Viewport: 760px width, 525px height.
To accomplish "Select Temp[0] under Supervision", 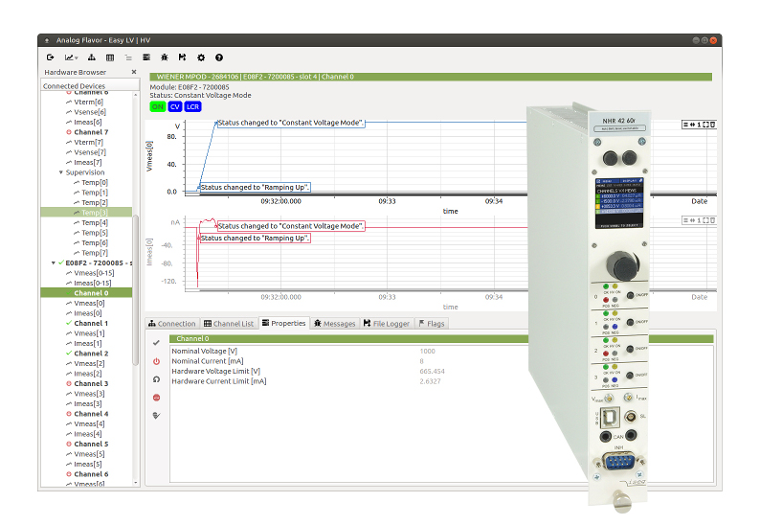I will (x=95, y=182).
